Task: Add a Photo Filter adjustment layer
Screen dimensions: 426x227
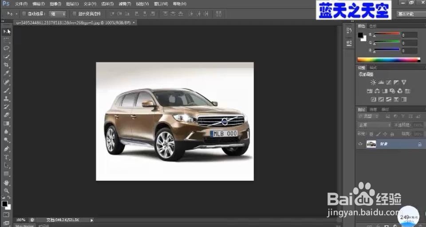Action: click(x=392, y=91)
